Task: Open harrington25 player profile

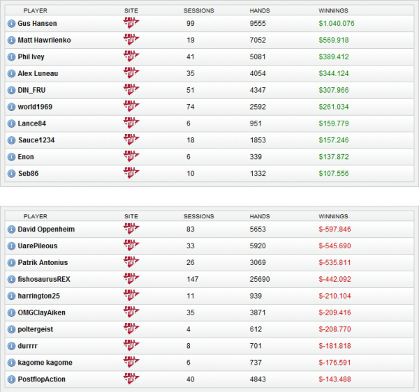Action: [x=41, y=296]
